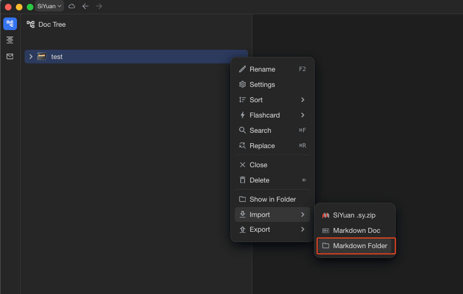Click the Doc Tree sidebar icon

10,24
